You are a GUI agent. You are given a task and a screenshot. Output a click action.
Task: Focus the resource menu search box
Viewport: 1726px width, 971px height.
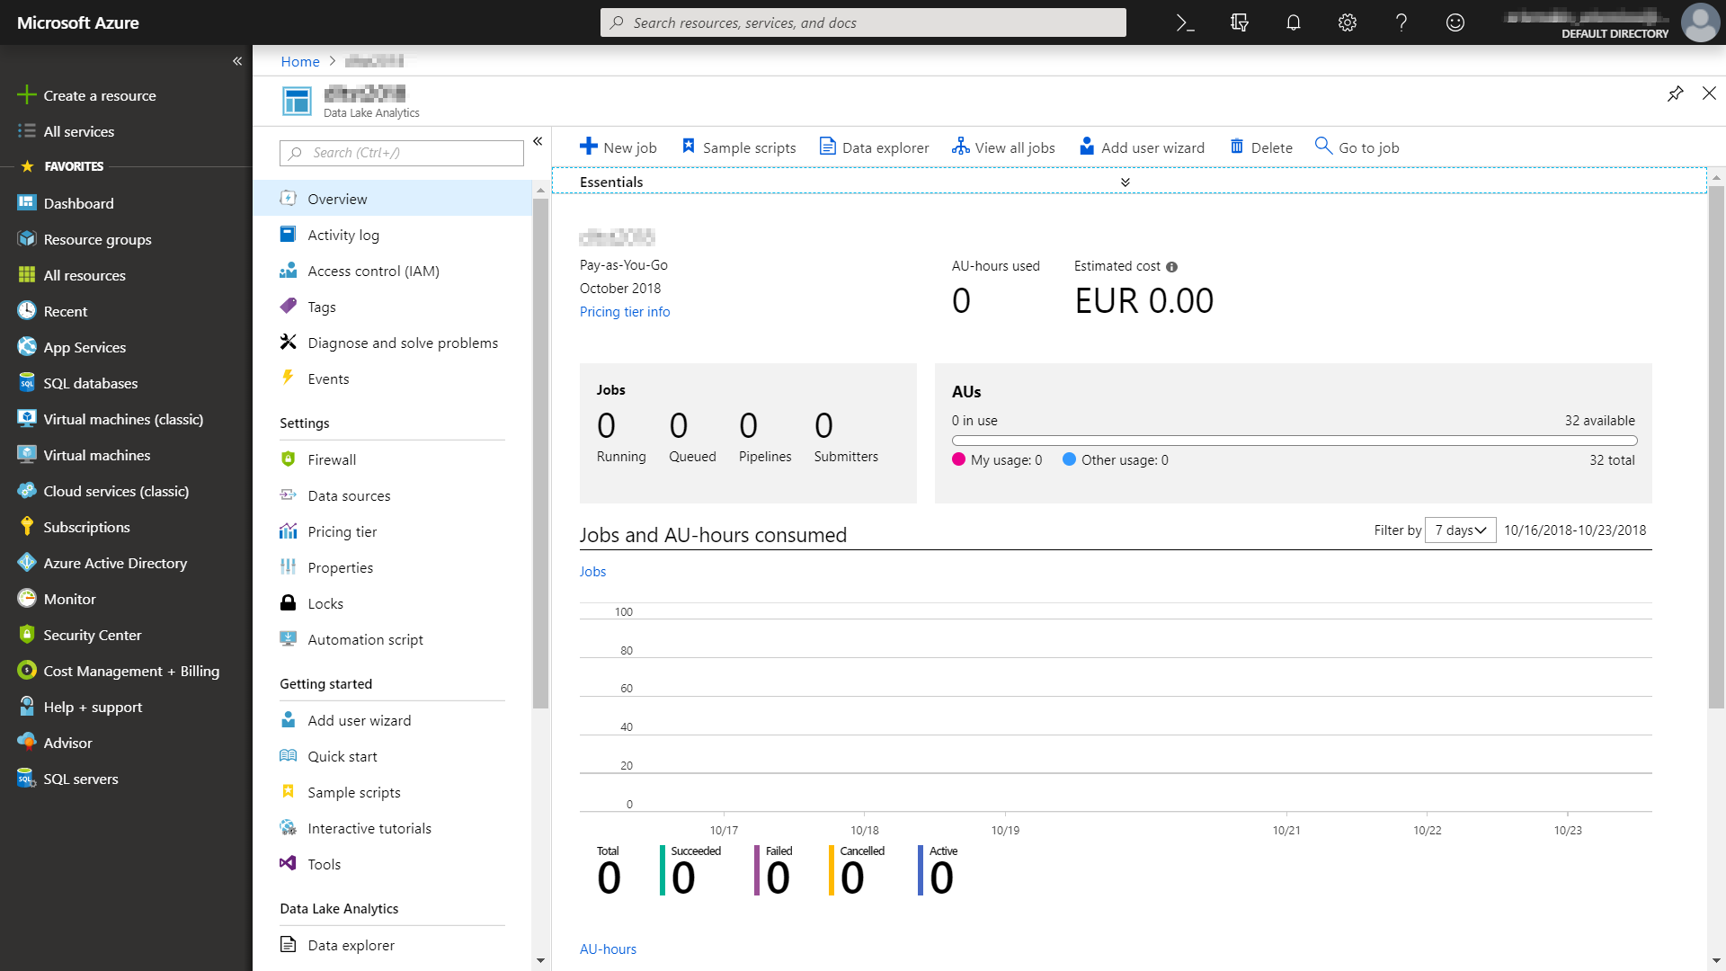coord(402,153)
